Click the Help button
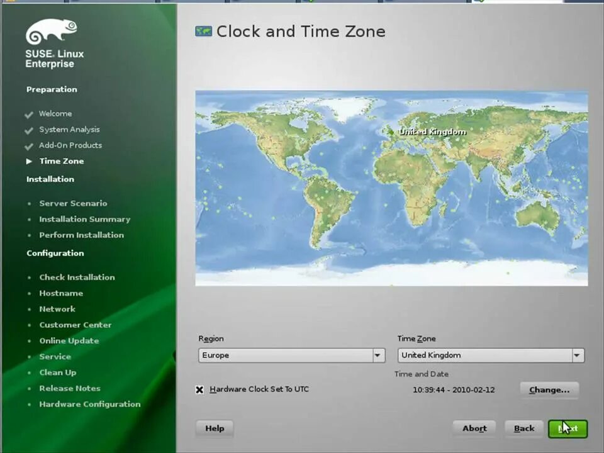Image resolution: width=604 pixels, height=453 pixels. pos(215,428)
